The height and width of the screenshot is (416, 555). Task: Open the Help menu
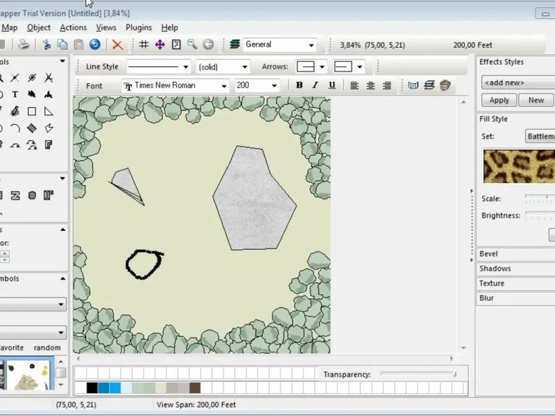(169, 28)
